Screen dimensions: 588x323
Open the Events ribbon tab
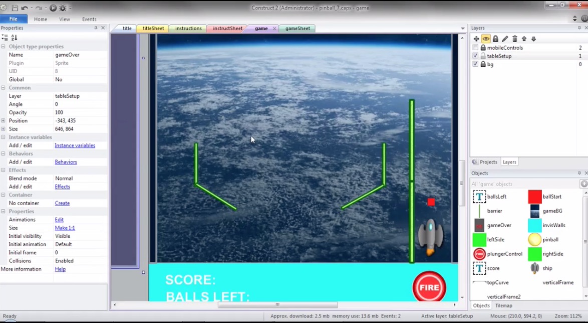pyautogui.click(x=89, y=19)
